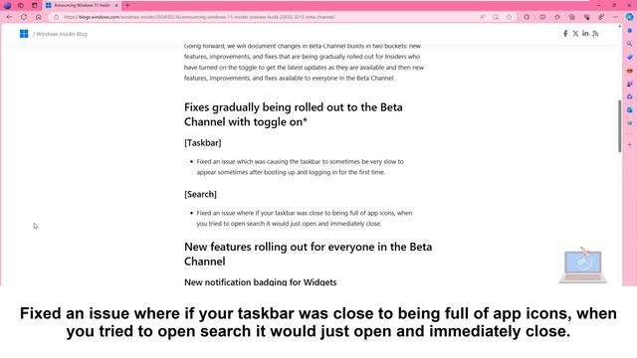Open the Collections toolbar button
The width and height of the screenshot is (637, 358).
[x=572, y=17]
